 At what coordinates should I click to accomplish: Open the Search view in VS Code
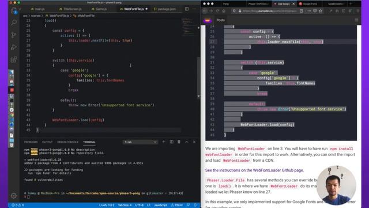pyautogui.click(x=14, y=23)
